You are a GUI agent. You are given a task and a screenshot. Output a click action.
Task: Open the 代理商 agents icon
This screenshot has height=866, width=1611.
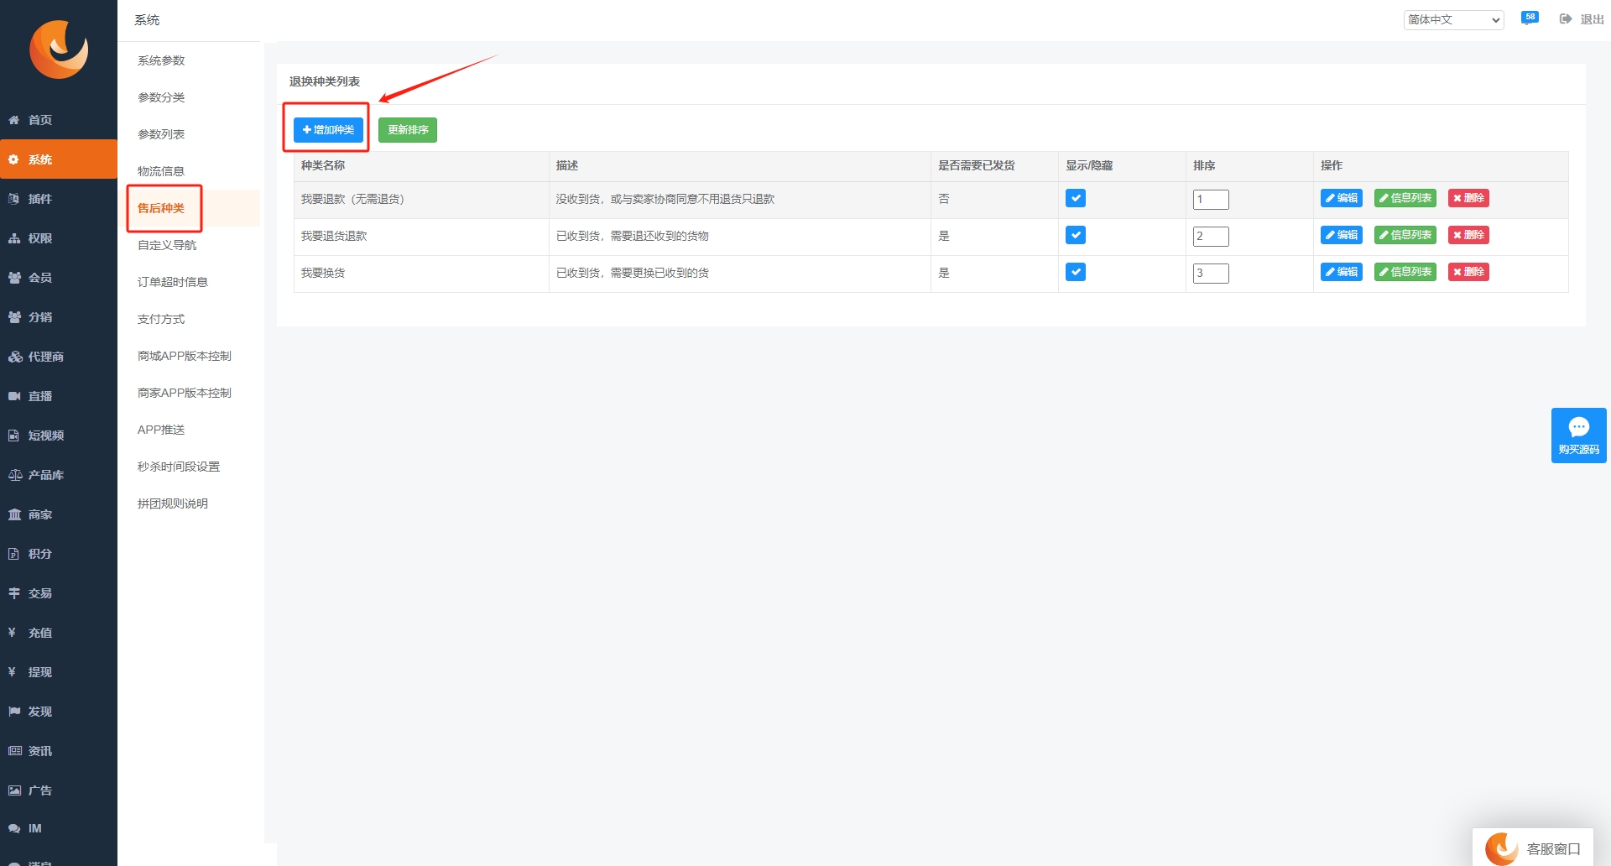click(x=14, y=357)
